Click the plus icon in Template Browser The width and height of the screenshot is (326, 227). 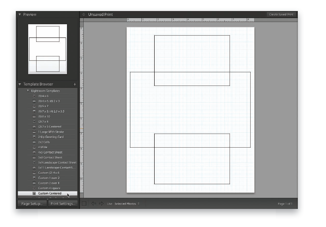click(x=74, y=84)
